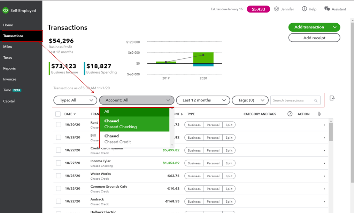The image size is (354, 213).
Task: Check the 10/29/20 Bill transaction checkbox
Action: [x=59, y=137]
